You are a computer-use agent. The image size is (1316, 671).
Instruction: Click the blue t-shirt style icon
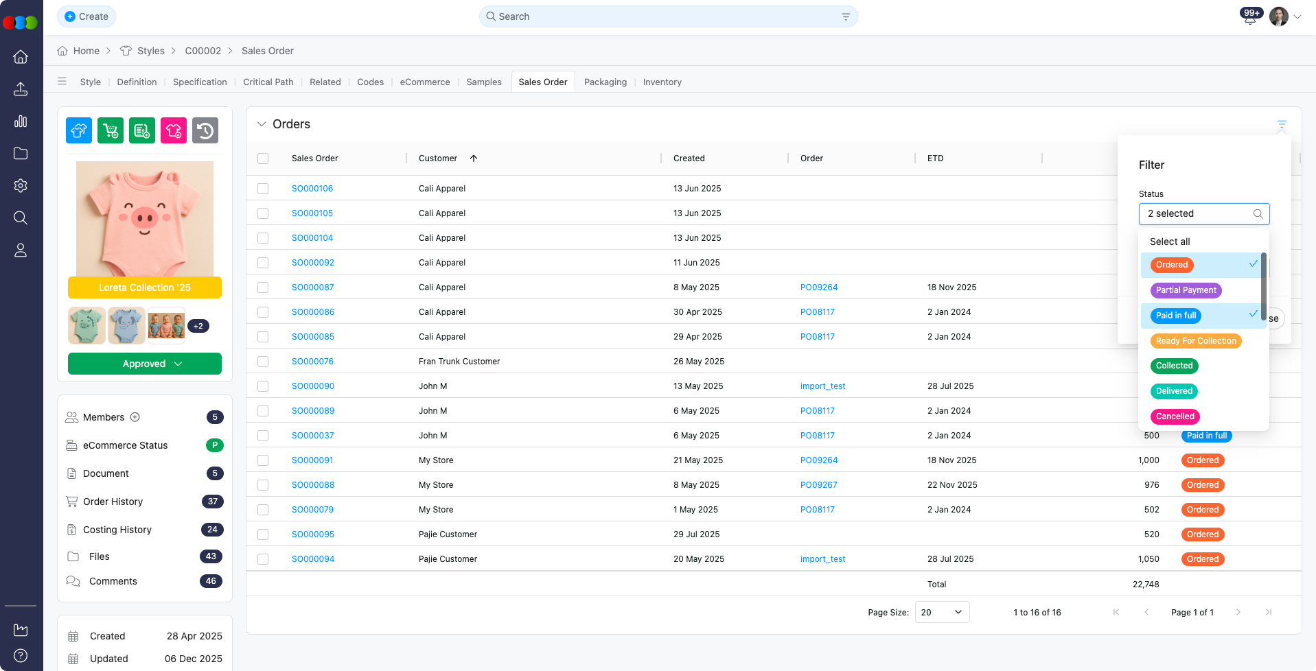click(79, 130)
